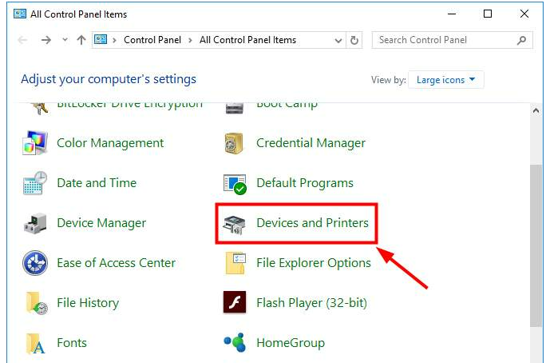Open the Date and Time icon

[x=36, y=184]
